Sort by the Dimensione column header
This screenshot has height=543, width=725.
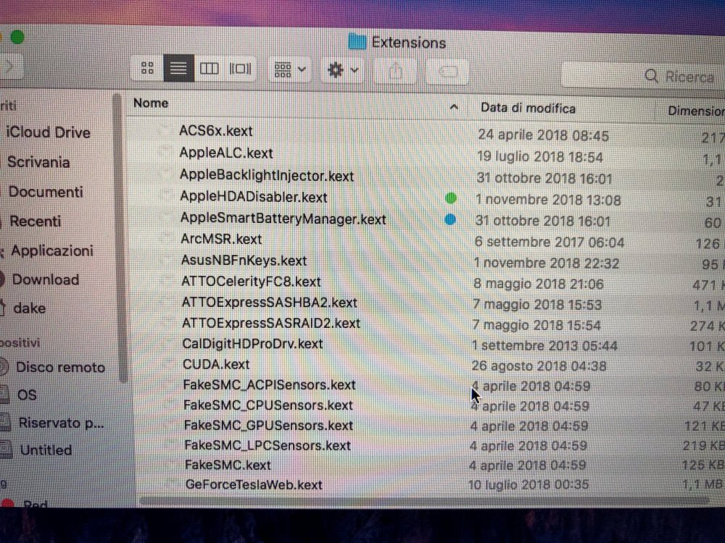(x=696, y=111)
